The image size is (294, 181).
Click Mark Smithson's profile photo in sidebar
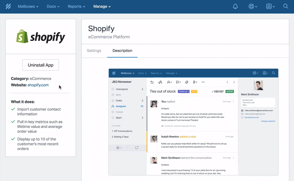(x=258, y=85)
